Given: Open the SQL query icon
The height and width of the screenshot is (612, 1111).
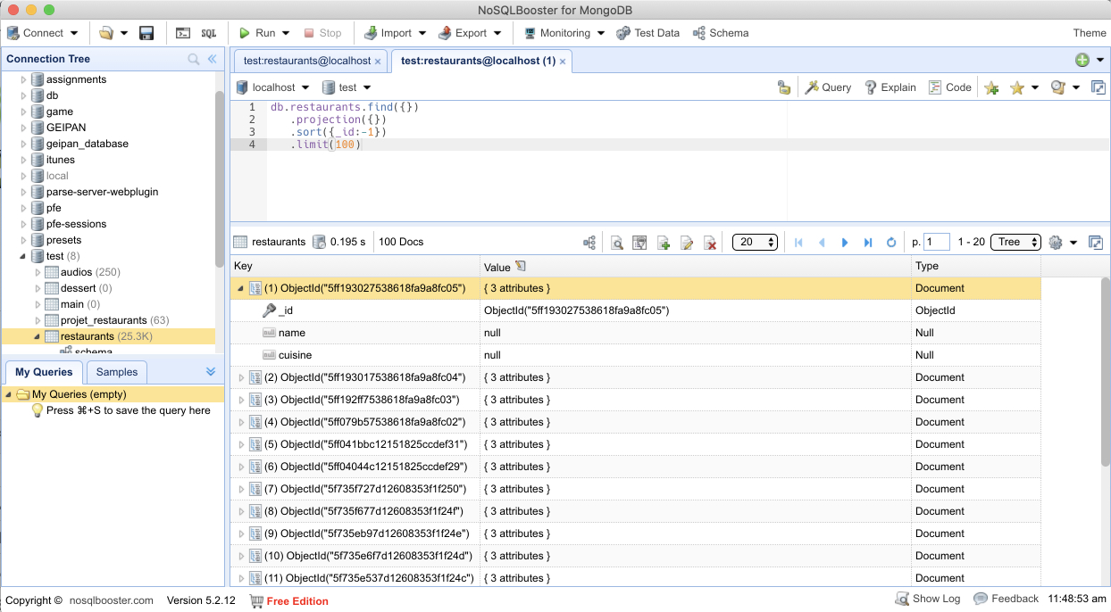Looking at the screenshot, I should [208, 33].
